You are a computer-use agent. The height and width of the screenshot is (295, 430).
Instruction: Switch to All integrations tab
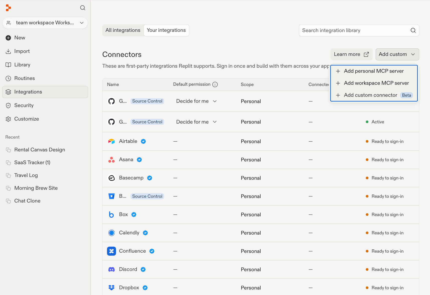click(123, 30)
